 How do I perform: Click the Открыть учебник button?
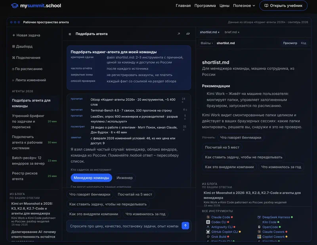tap(283, 6)
